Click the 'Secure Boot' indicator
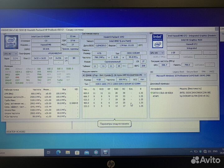The image size is (224, 168). [192, 72]
